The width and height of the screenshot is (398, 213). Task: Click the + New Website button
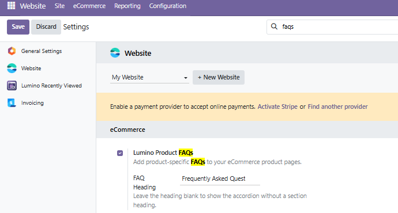219,77
